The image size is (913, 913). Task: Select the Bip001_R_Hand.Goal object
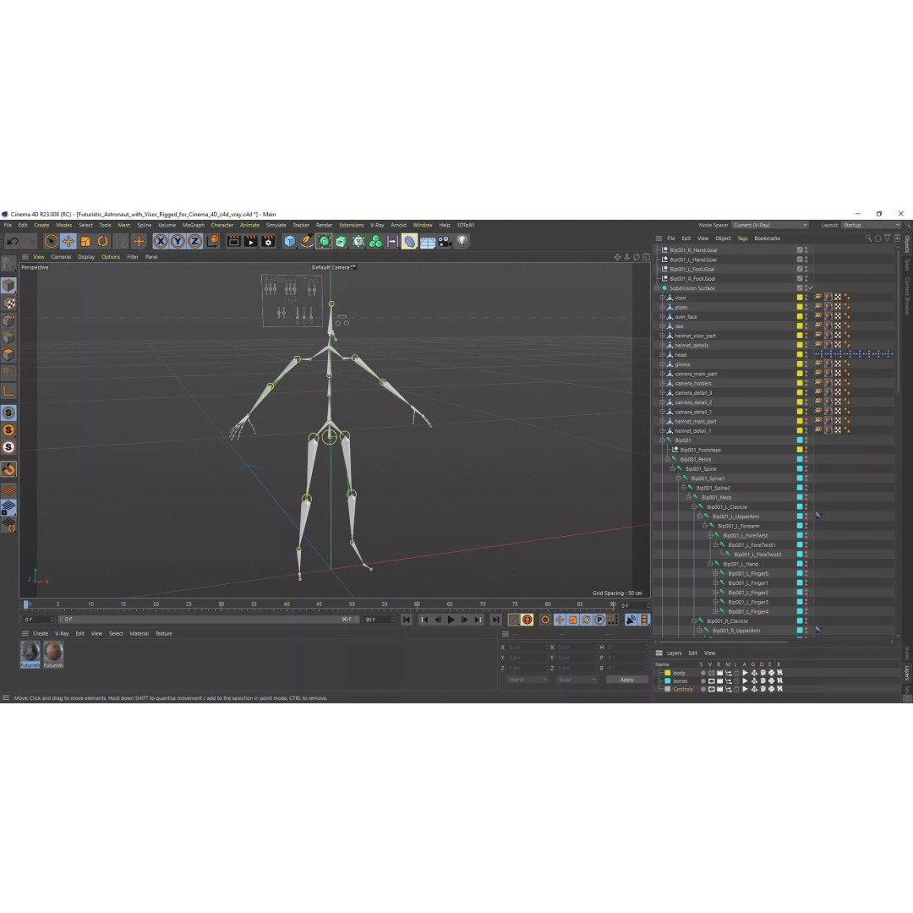pos(693,250)
